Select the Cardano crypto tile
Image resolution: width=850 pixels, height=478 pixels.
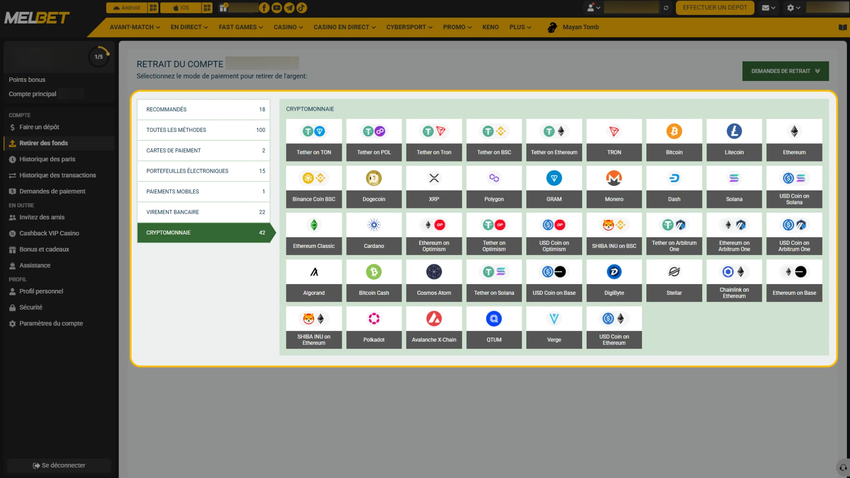pos(374,234)
